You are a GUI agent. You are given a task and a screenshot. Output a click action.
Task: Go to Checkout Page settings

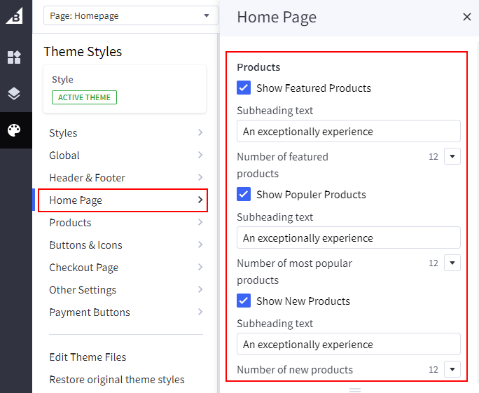pyautogui.click(x=126, y=268)
